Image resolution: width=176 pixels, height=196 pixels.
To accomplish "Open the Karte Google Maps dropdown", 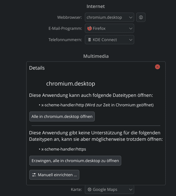I will (109, 190).
